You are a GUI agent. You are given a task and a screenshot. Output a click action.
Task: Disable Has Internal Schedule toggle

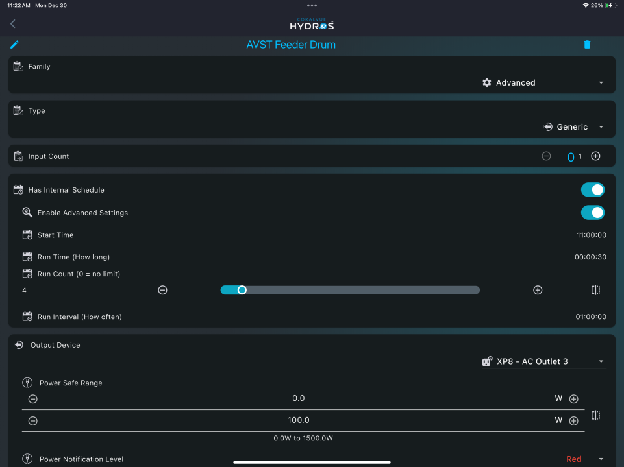[x=592, y=190]
